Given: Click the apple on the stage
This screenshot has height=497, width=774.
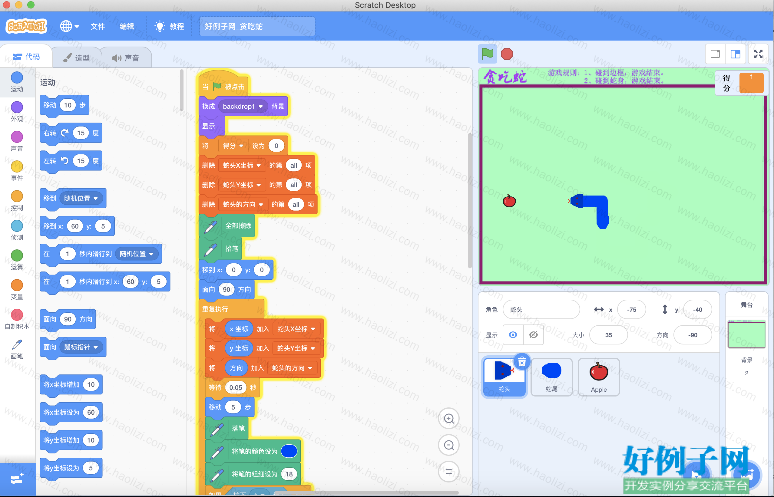Looking at the screenshot, I should [509, 201].
